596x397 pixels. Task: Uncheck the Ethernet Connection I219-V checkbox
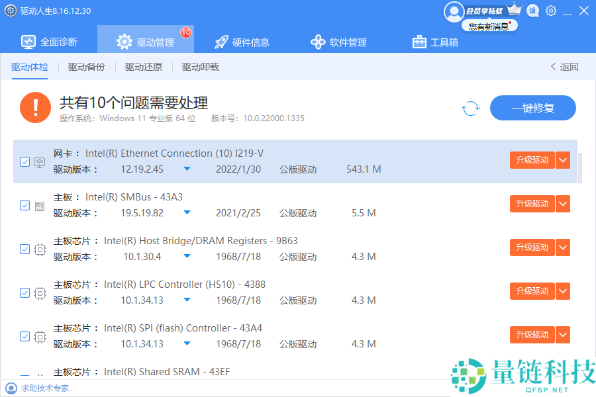tap(25, 162)
